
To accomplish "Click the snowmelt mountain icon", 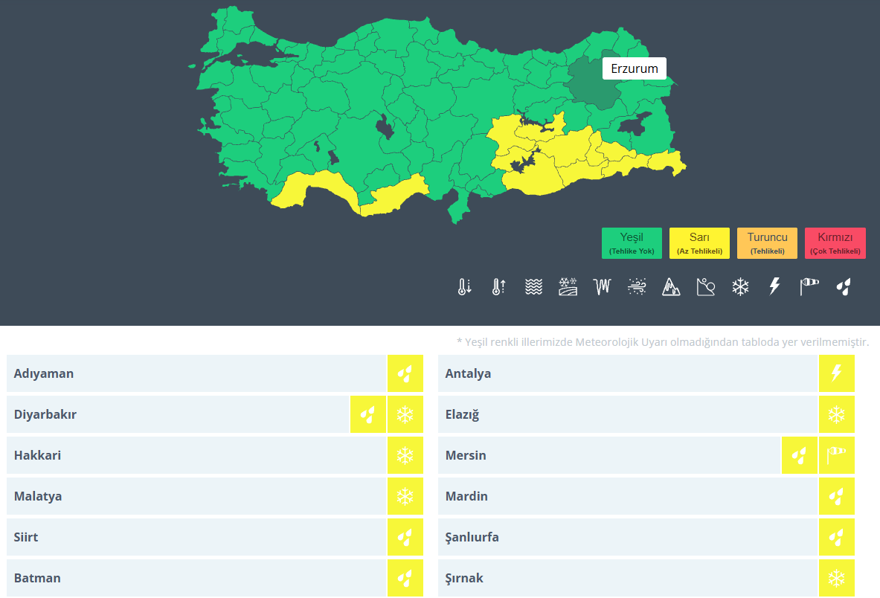I will pyautogui.click(x=671, y=287).
